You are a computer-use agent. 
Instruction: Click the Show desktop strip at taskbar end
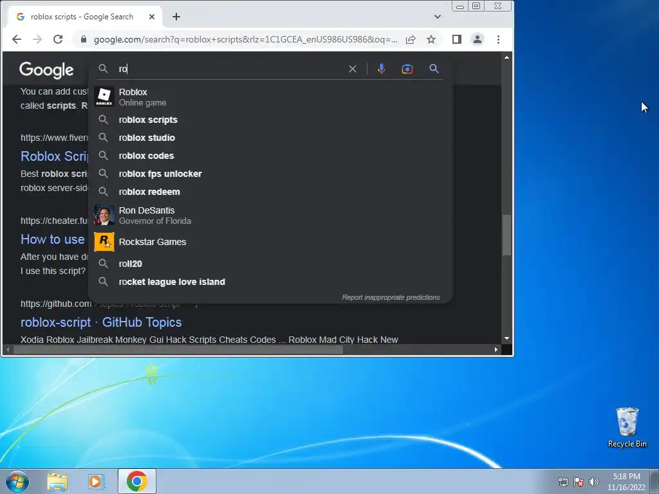pos(654,481)
